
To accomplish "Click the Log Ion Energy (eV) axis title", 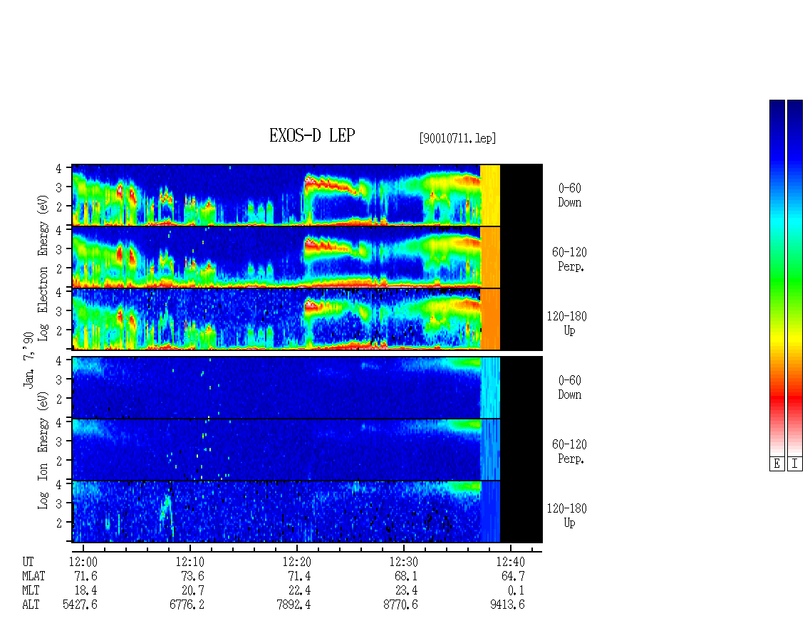I will tap(43, 450).
